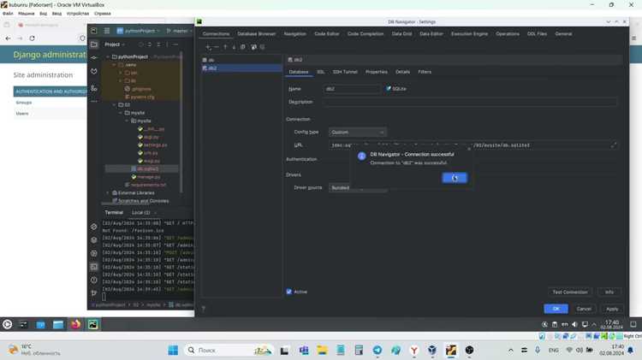Viewport: 642px width, 360px height.
Task: Open the Windows Start menu
Action: [x=173, y=351]
